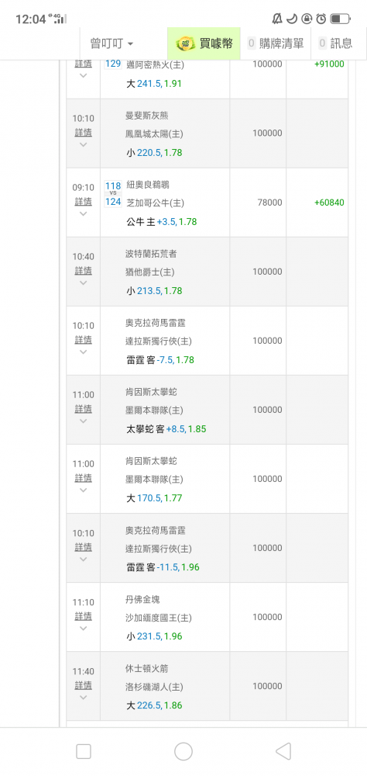The height and width of the screenshot is (776, 367).
Task: Select the 公牛 主 +3.5, 1.78 bet line
Action: 162,222
